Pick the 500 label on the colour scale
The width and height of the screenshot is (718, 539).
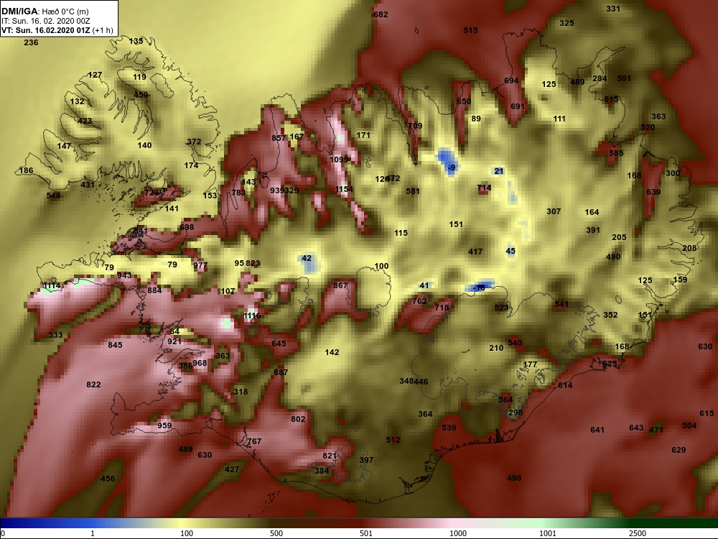(276, 533)
